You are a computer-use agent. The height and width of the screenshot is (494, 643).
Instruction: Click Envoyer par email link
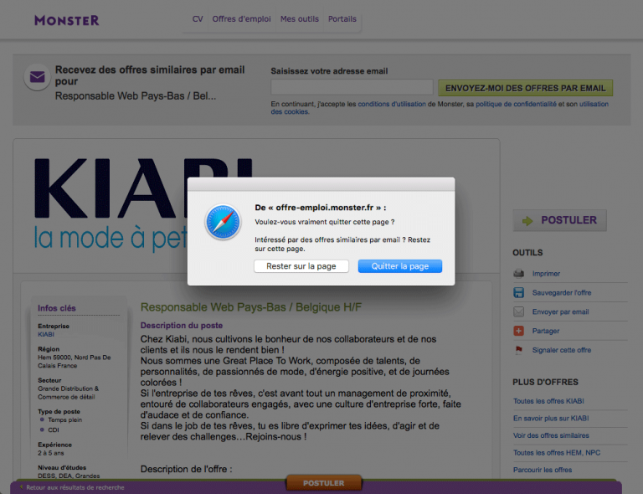(x=561, y=311)
